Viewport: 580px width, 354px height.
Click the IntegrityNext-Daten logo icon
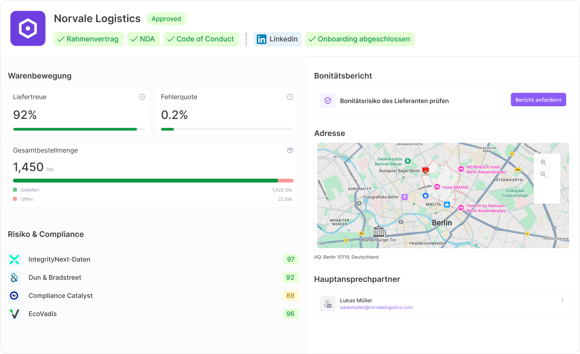14,260
